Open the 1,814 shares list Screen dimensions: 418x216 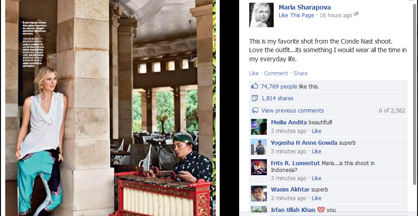[277, 98]
